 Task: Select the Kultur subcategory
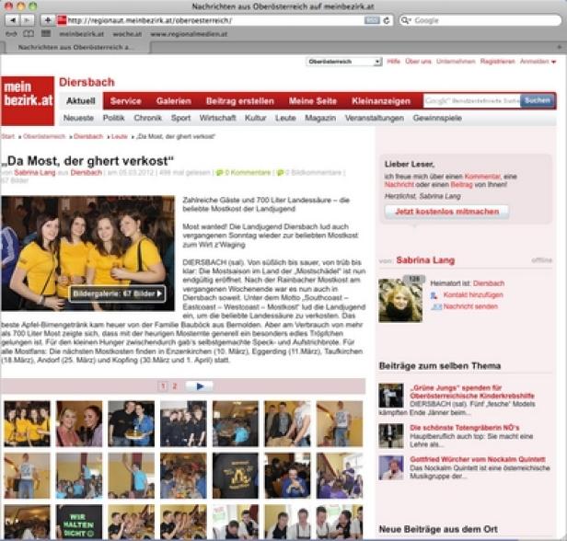tap(255, 118)
